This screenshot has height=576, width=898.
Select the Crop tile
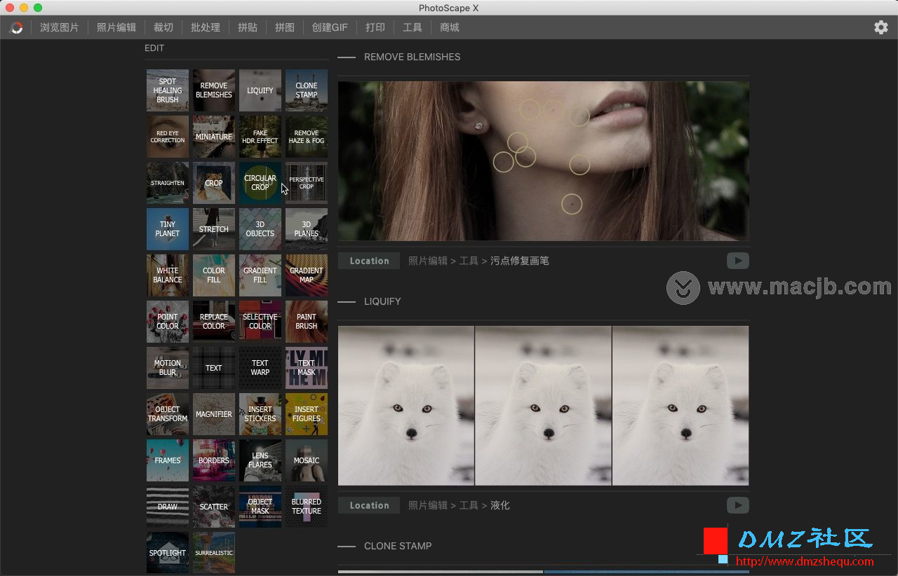pos(214,183)
